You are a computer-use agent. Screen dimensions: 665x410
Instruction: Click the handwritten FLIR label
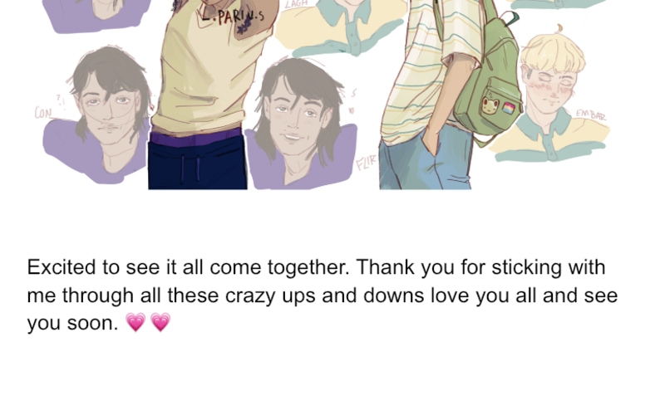point(366,162)
